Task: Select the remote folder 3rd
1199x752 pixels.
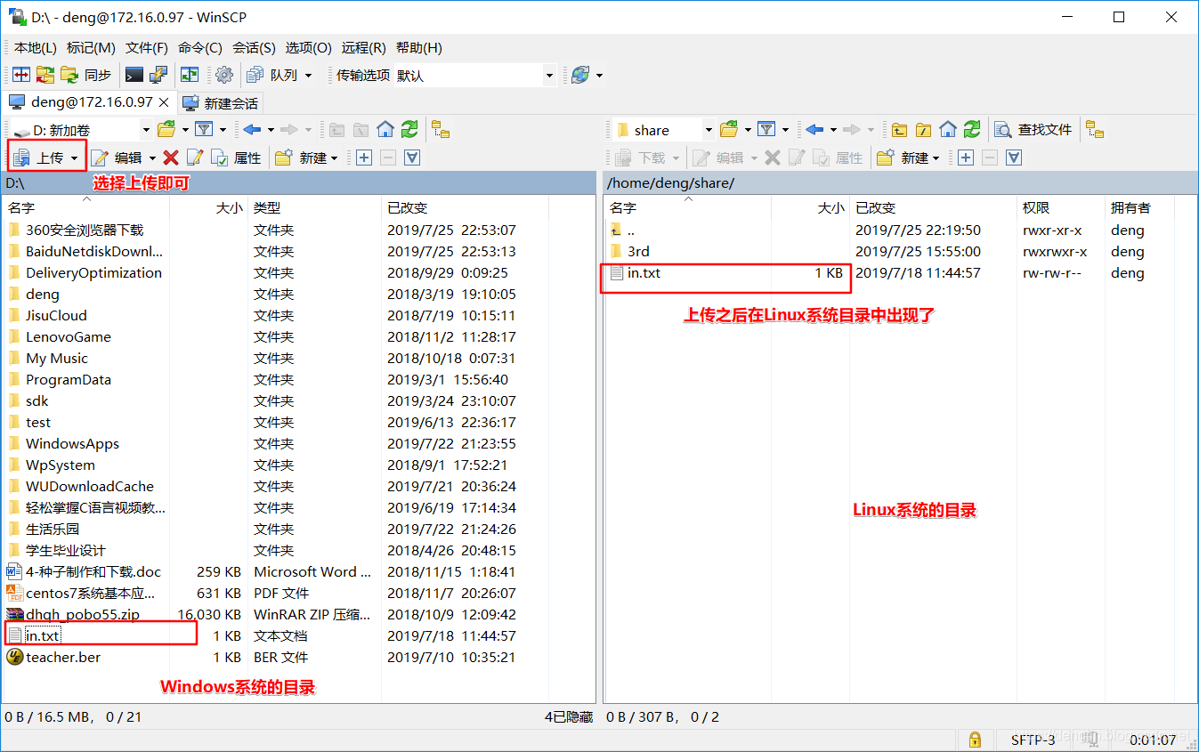Action: (x=637, y=251)
